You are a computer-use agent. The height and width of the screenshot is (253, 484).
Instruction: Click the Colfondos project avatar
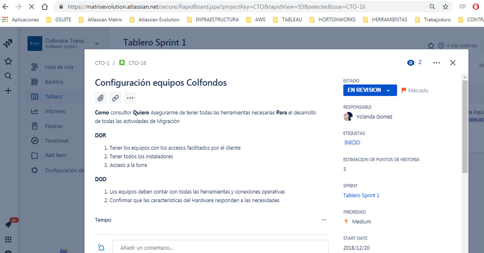coord(35,44)
